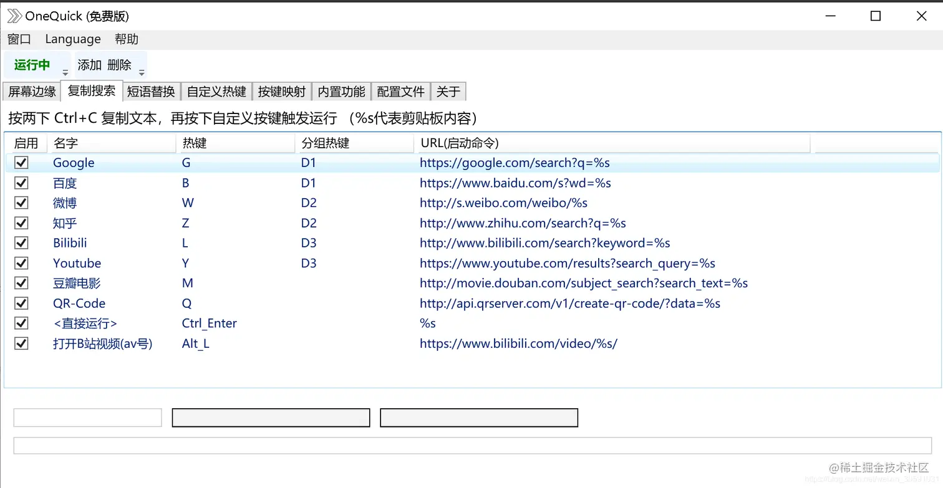Click the Ctrl_Enter hotkey cell
This screenshot has width=943, height=488.
click(210, 323)
